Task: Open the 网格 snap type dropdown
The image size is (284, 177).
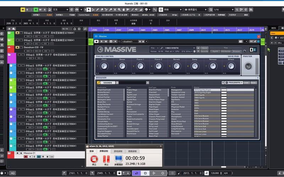Action: point(173,10)
